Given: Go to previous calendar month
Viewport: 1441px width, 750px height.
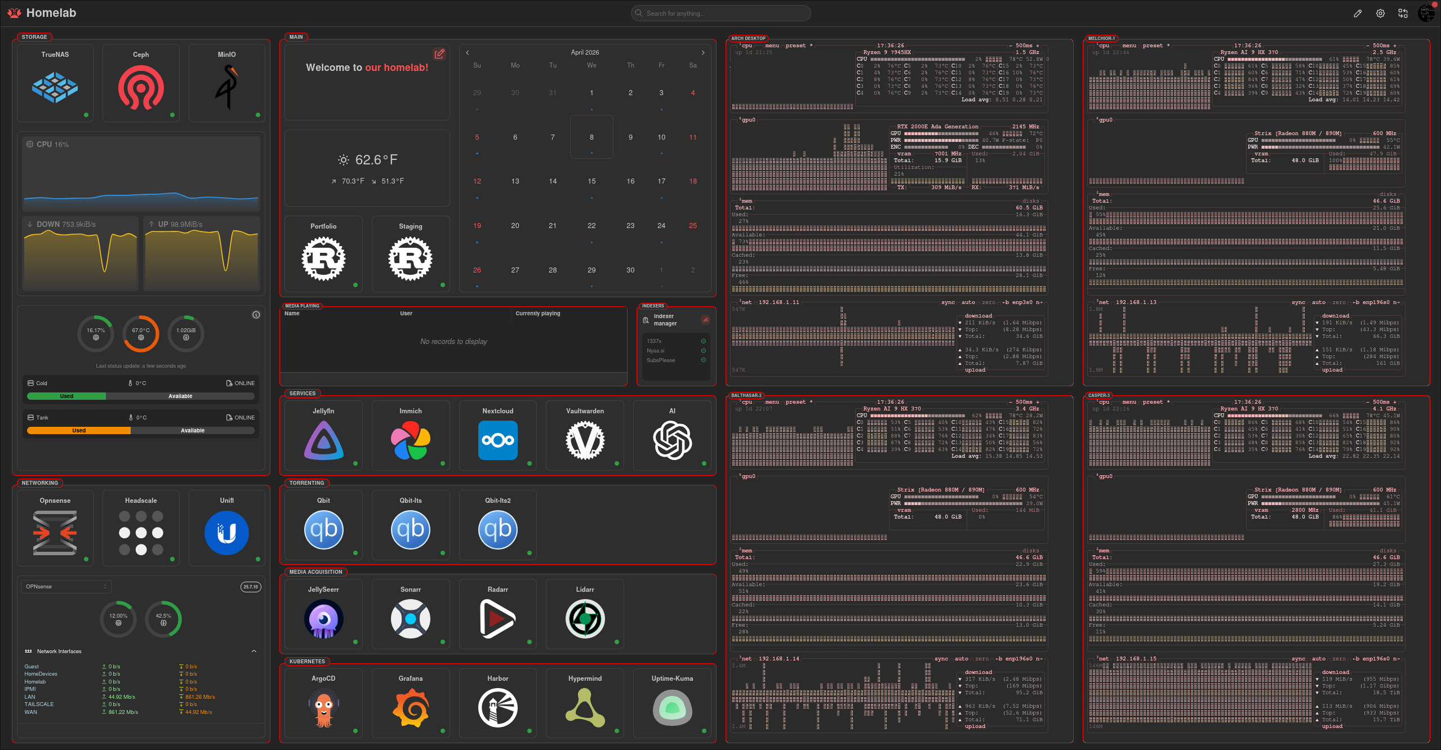Looking at the screenshot, I should point(468,52).
